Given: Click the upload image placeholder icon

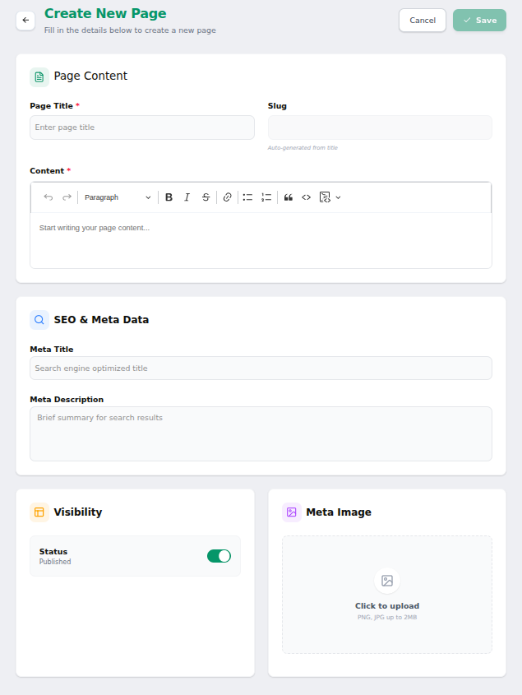Looking at the screenshot, I should [387, 581].
